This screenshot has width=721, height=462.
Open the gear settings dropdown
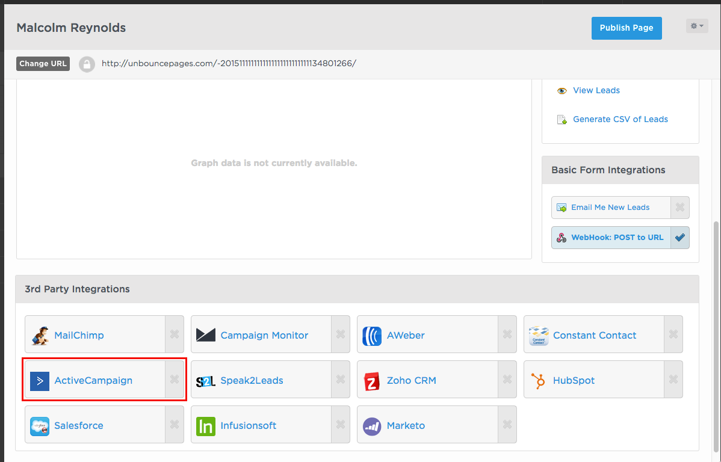click(x=697, y=26)
